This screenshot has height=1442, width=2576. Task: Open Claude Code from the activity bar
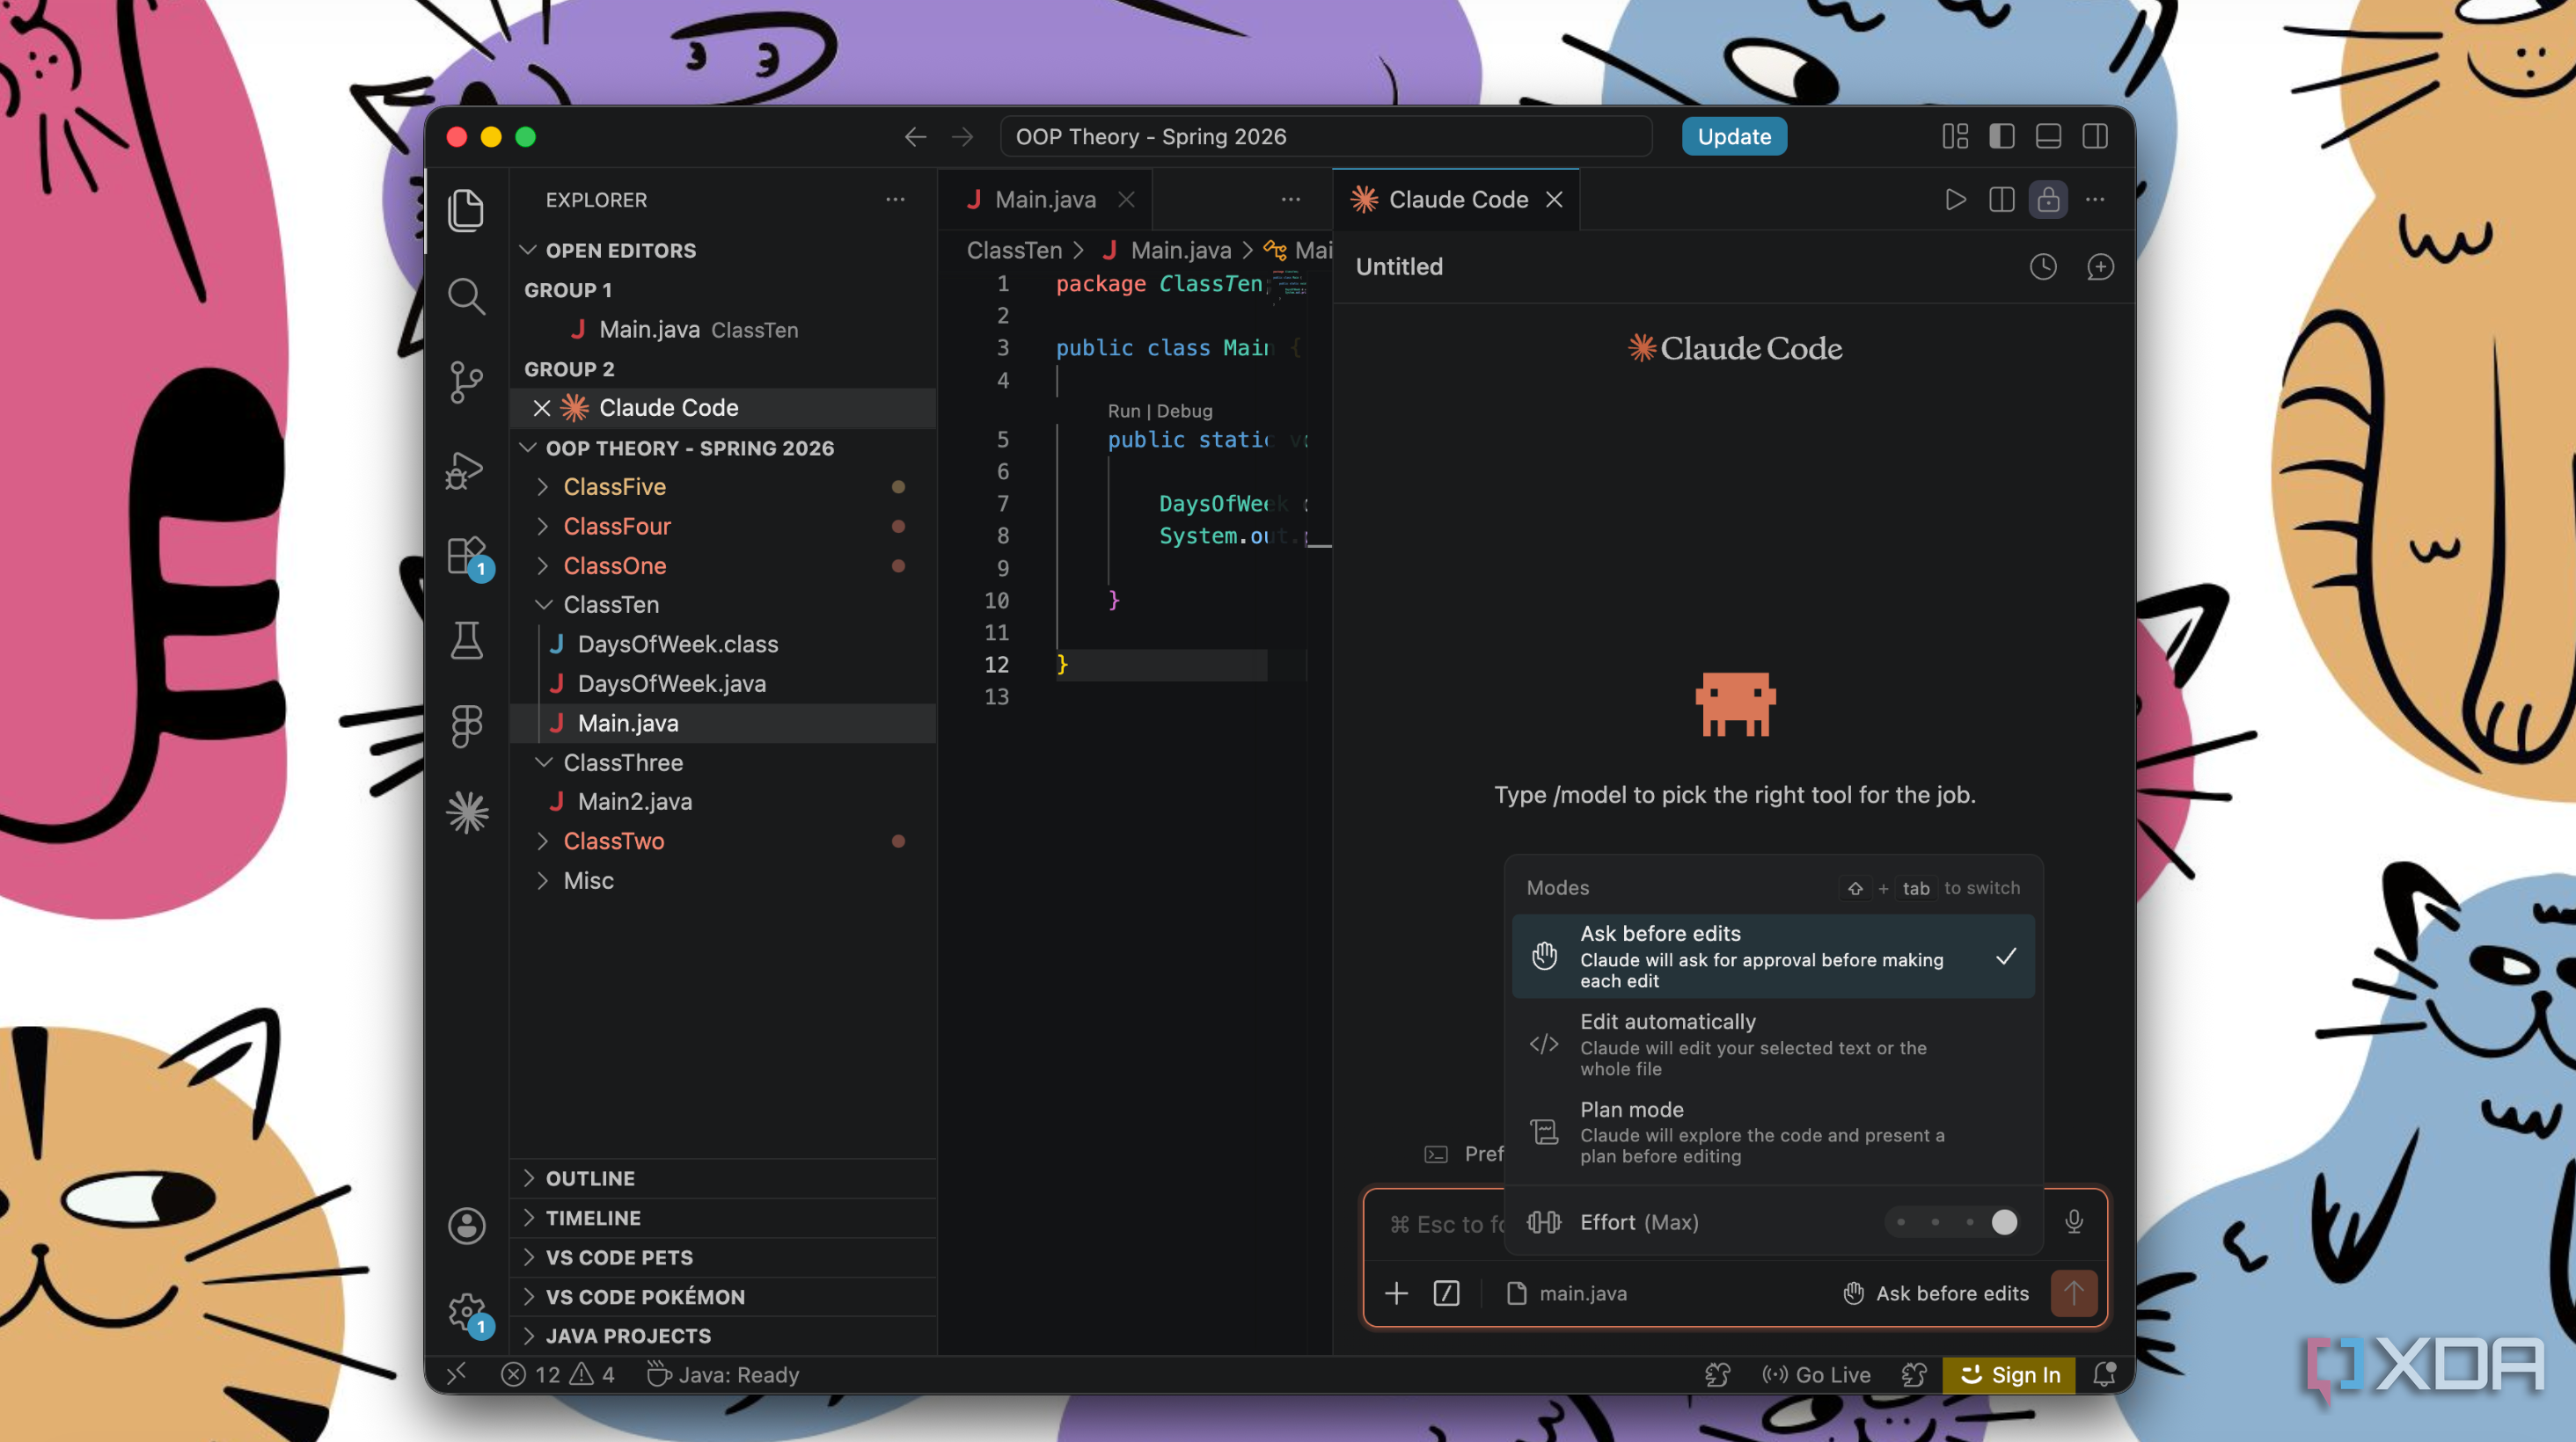(x=466, y=812)
